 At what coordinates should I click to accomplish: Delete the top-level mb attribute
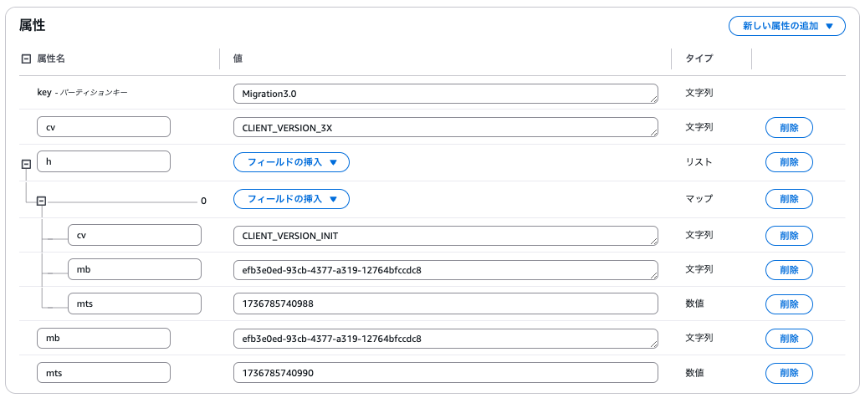[789, 339]
